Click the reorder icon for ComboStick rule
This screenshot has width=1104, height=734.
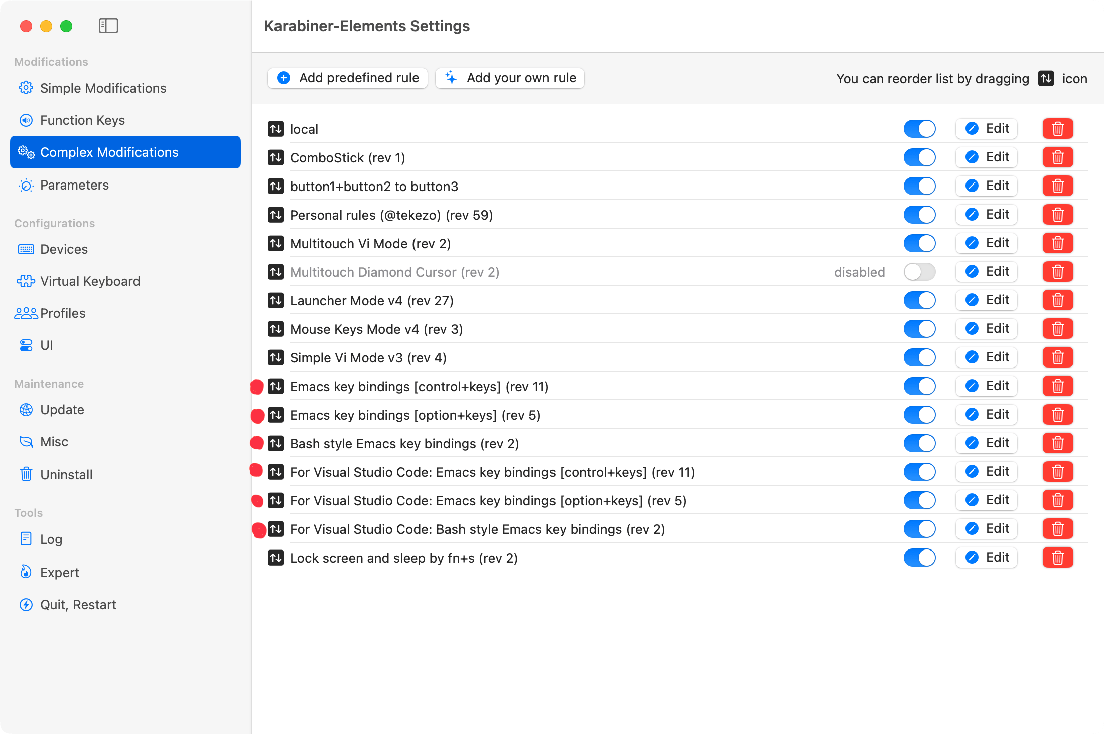275,157
